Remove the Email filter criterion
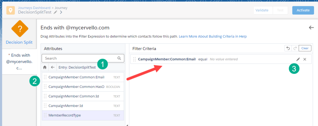The image size is (318, 126). tap(305, 59)
